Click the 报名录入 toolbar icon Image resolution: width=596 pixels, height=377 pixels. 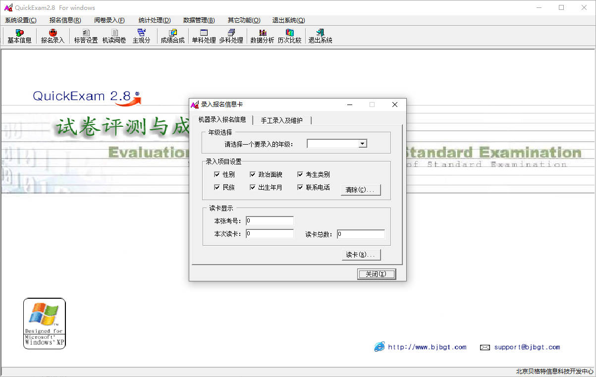coord(53,36)
